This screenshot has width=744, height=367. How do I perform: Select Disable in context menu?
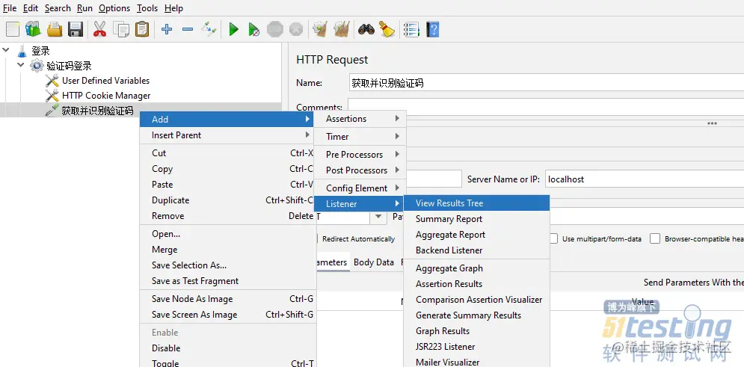pos(228,348)
